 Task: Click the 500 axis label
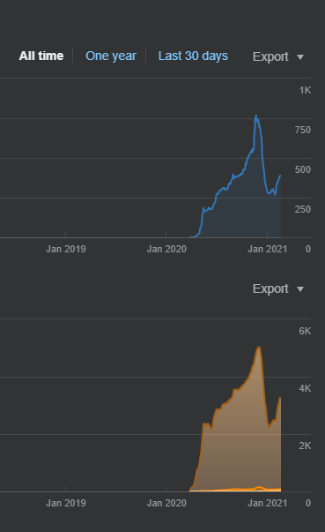coord(303,169)
